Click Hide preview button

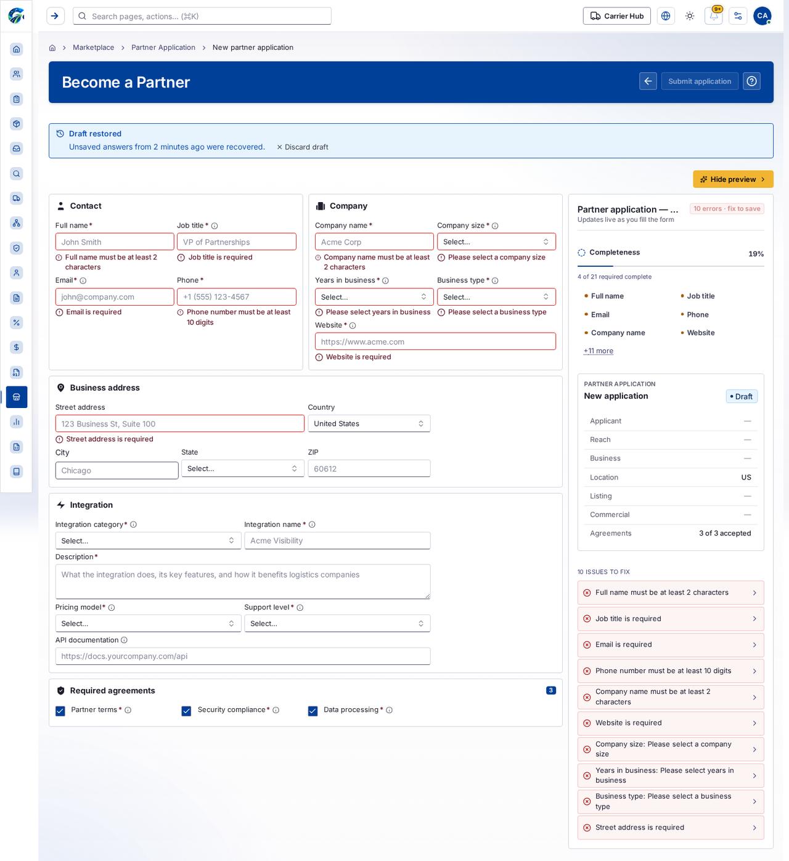coord(733,179)
